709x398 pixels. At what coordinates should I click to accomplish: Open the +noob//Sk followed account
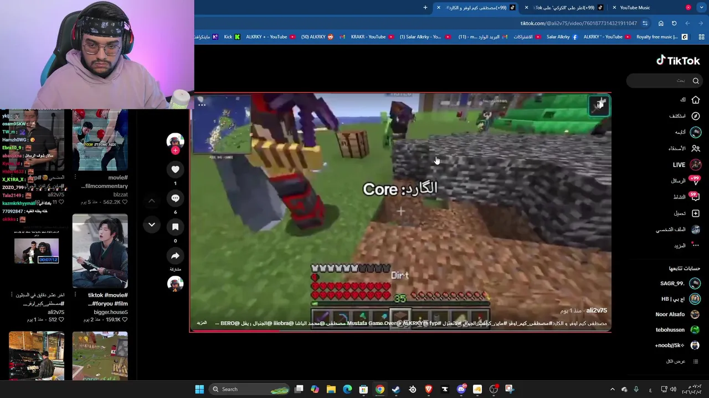point(677,345)
